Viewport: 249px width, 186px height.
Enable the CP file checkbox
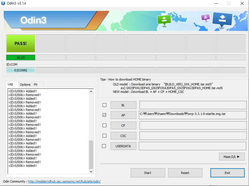tap(105, 126)
